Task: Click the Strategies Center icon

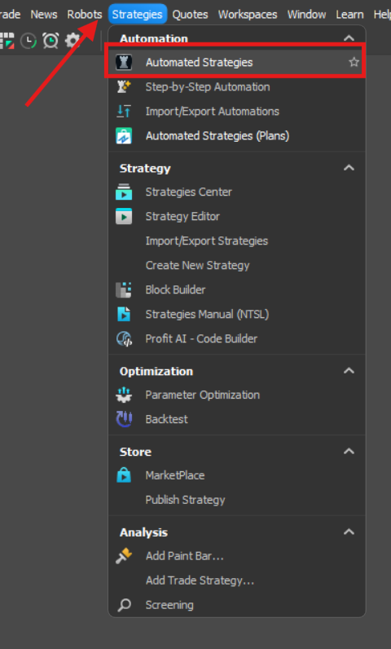Action: point(124,192)
